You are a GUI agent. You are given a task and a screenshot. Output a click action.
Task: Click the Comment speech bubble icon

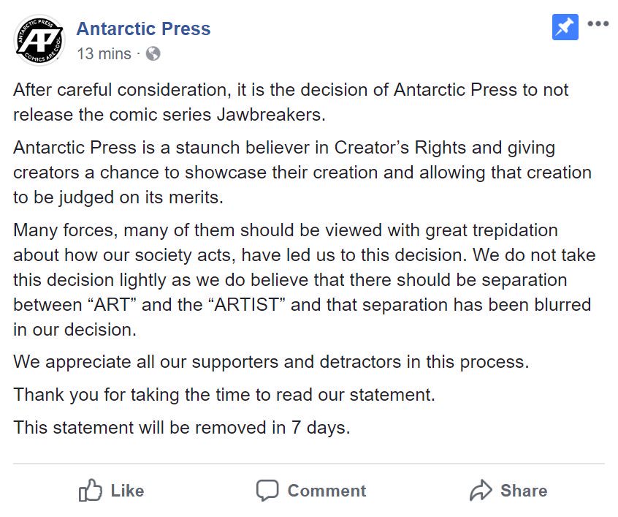267,491
